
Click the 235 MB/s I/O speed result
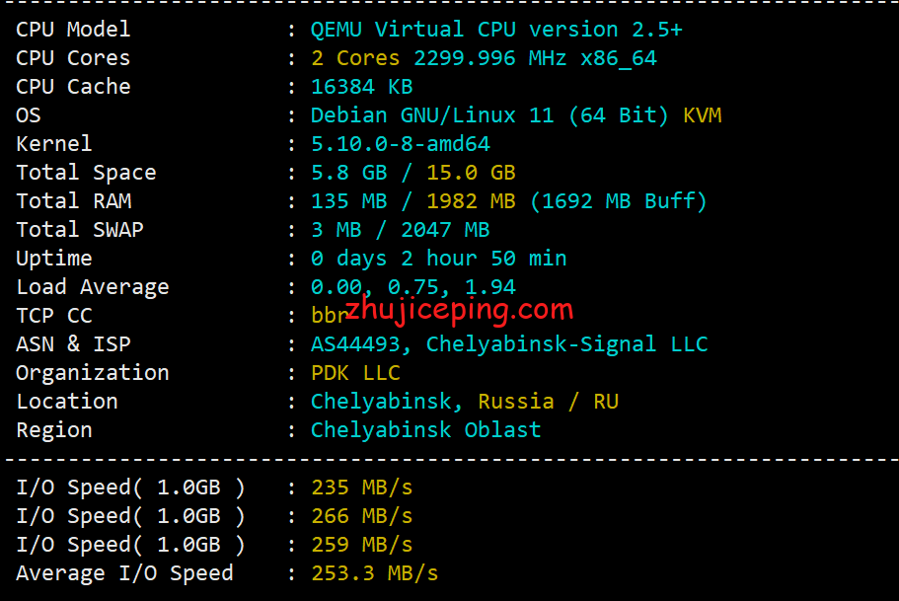click(361, 488)
